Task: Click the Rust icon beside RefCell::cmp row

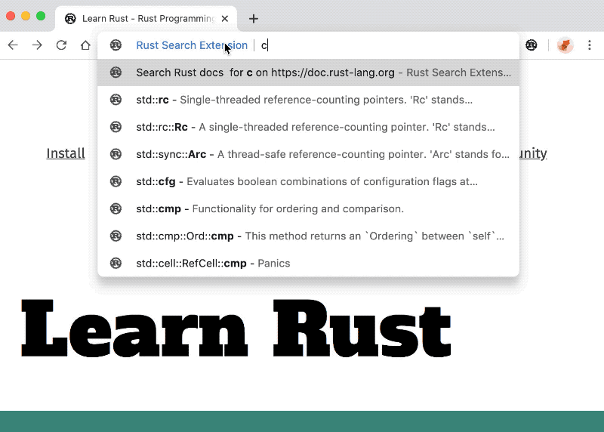Action: coord(116,264)
